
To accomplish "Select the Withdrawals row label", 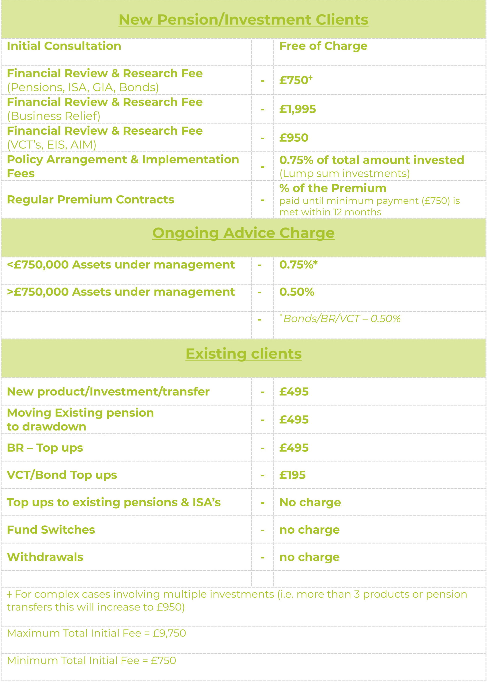I will [45, 557].
